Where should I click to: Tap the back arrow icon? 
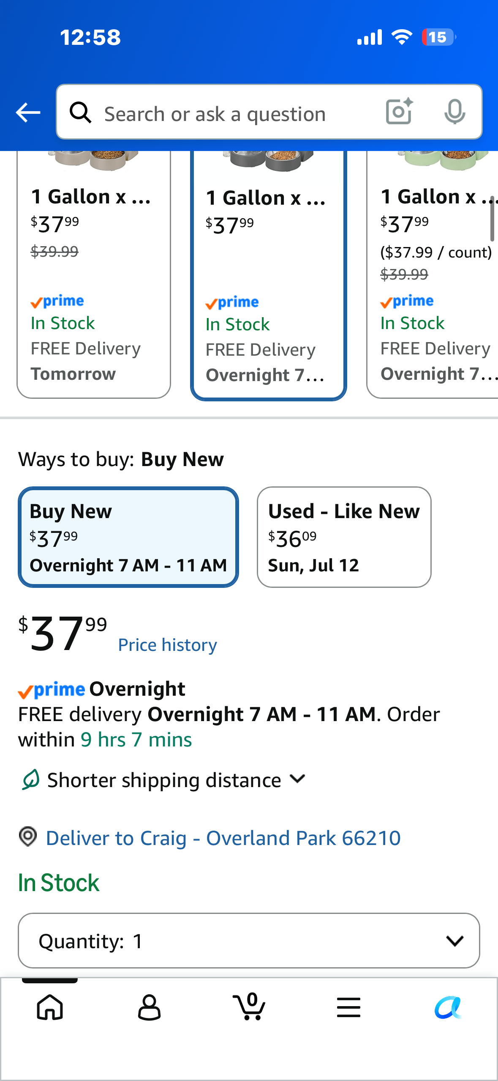pos(28,112)
